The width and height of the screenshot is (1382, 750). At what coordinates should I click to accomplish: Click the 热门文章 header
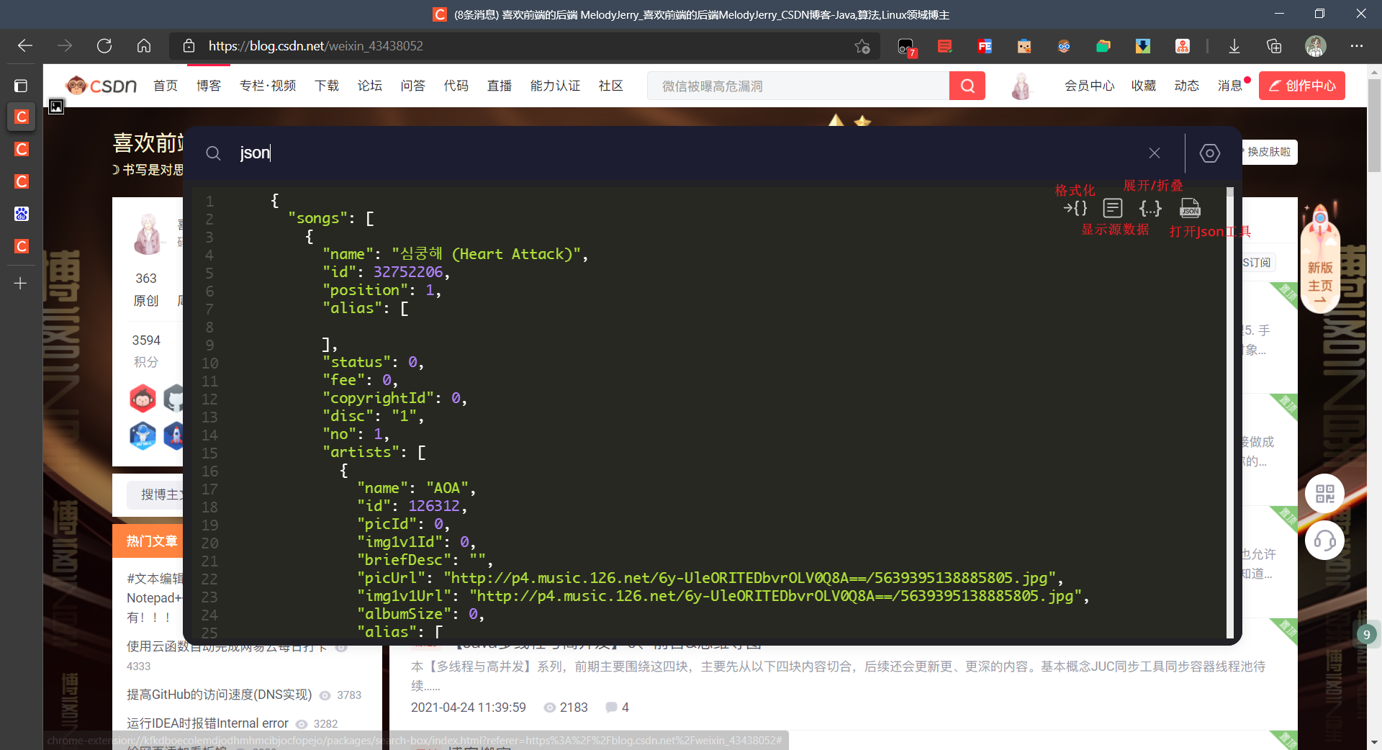(152, 541)
